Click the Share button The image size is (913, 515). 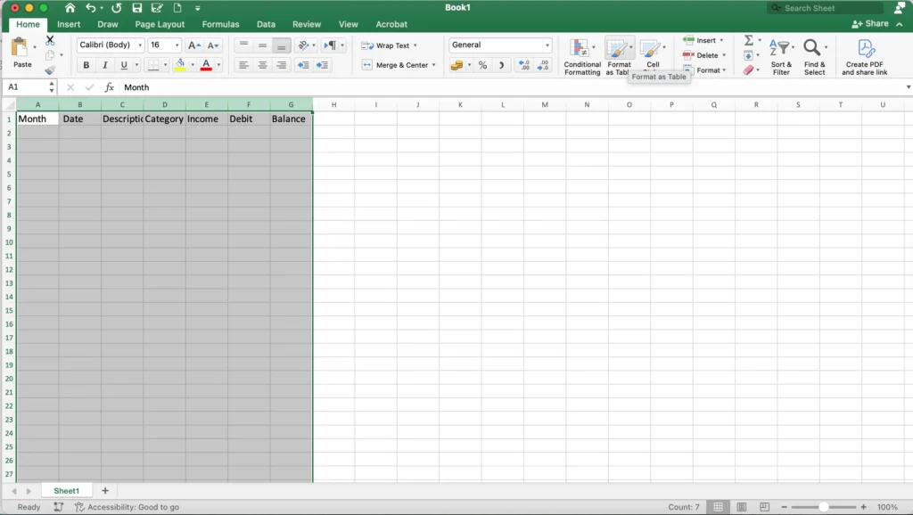pyautogui.click(x=872, y=23)
